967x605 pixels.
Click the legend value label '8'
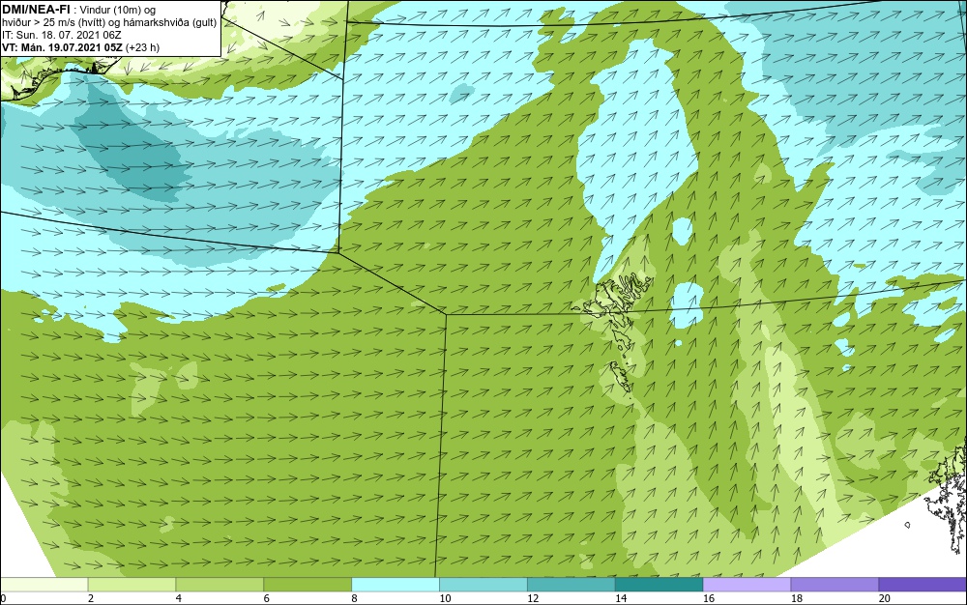pos(354,598)
